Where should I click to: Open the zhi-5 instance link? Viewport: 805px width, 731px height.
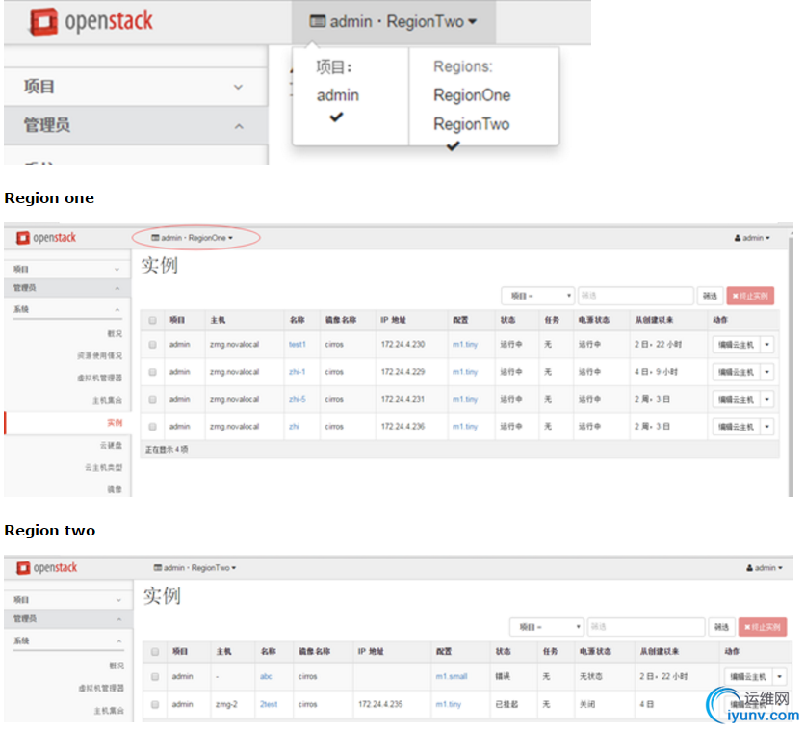tap(298, 399)
